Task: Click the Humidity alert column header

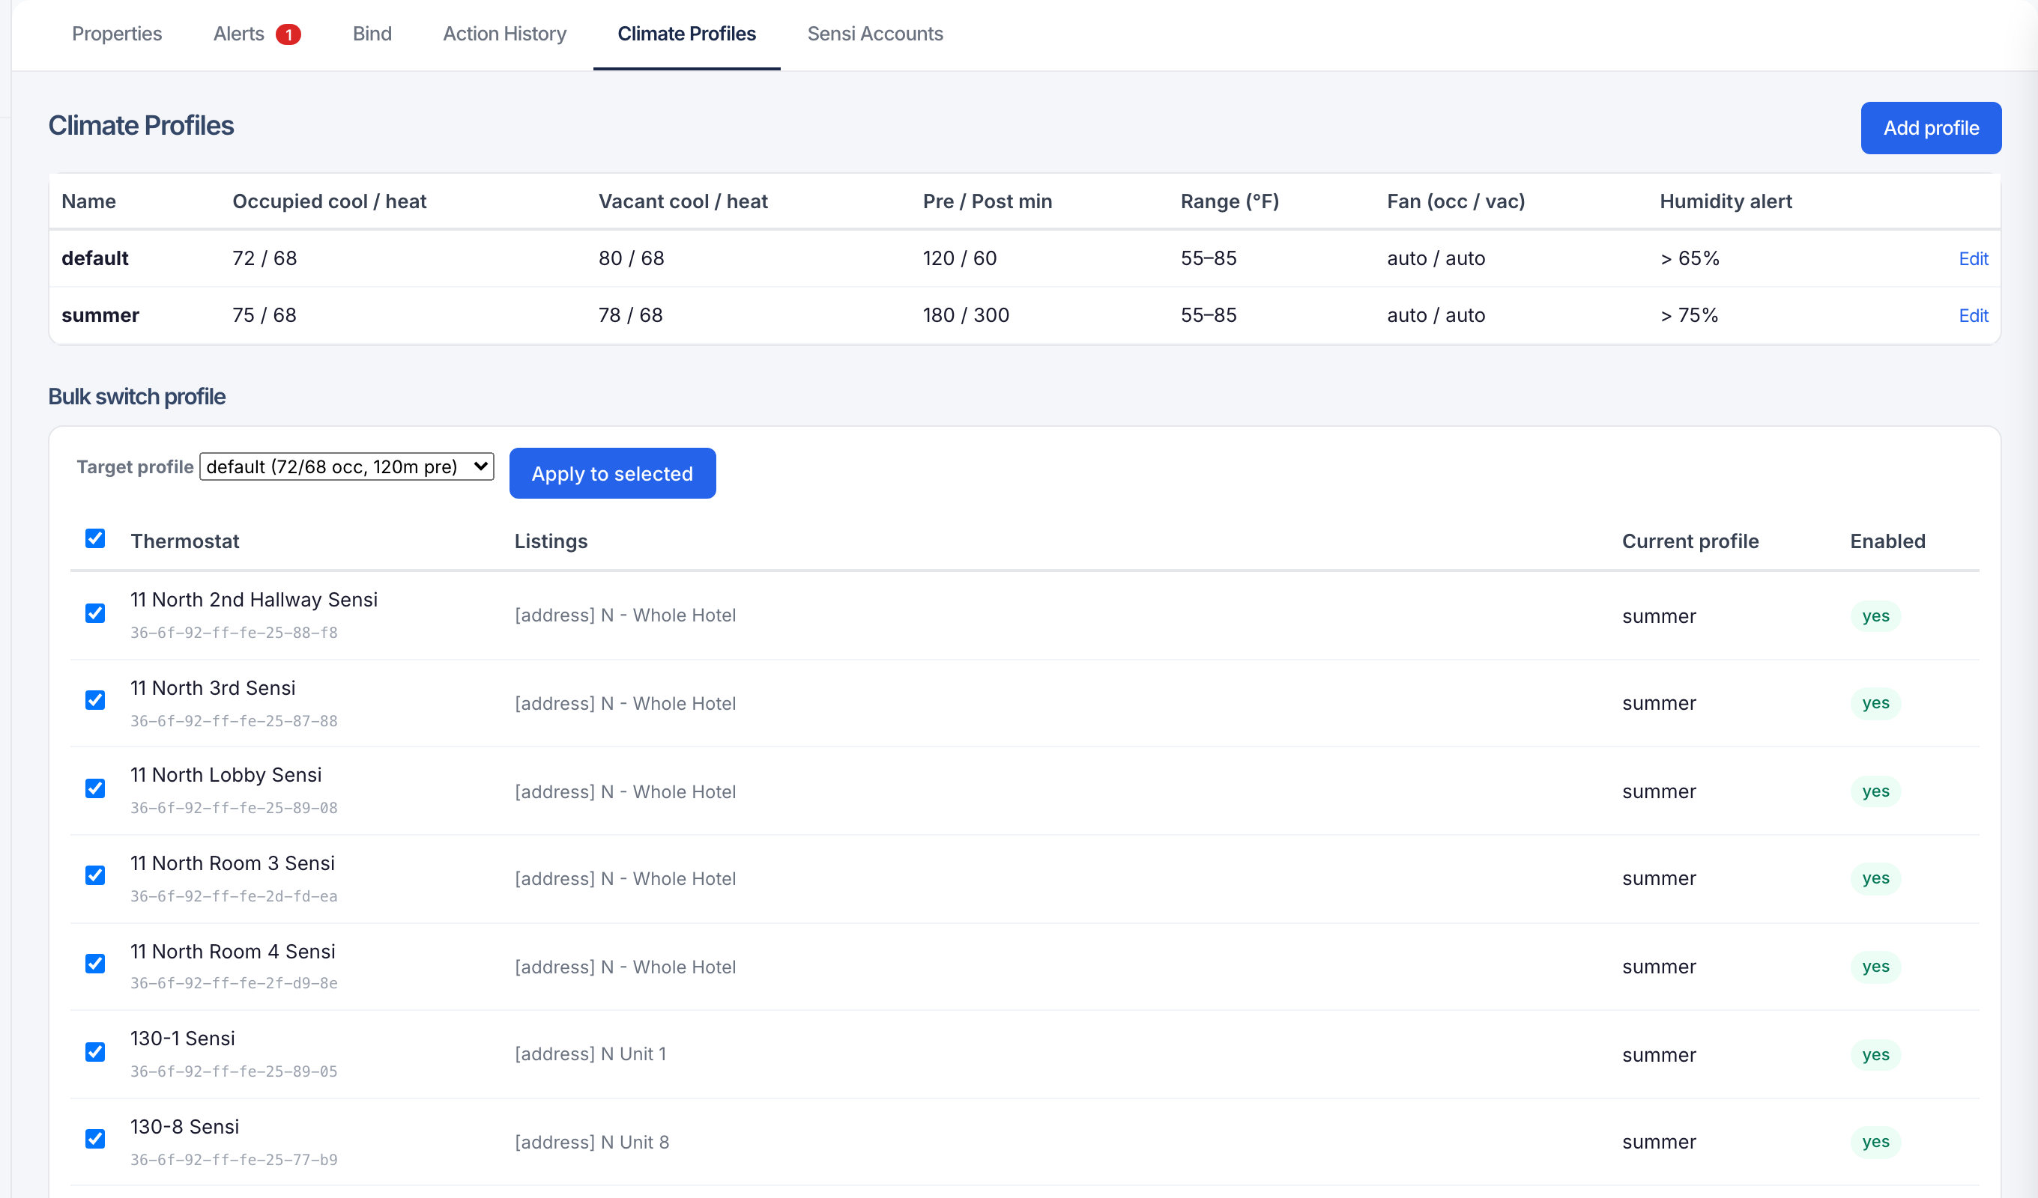Action: [x=1726, y=201]
